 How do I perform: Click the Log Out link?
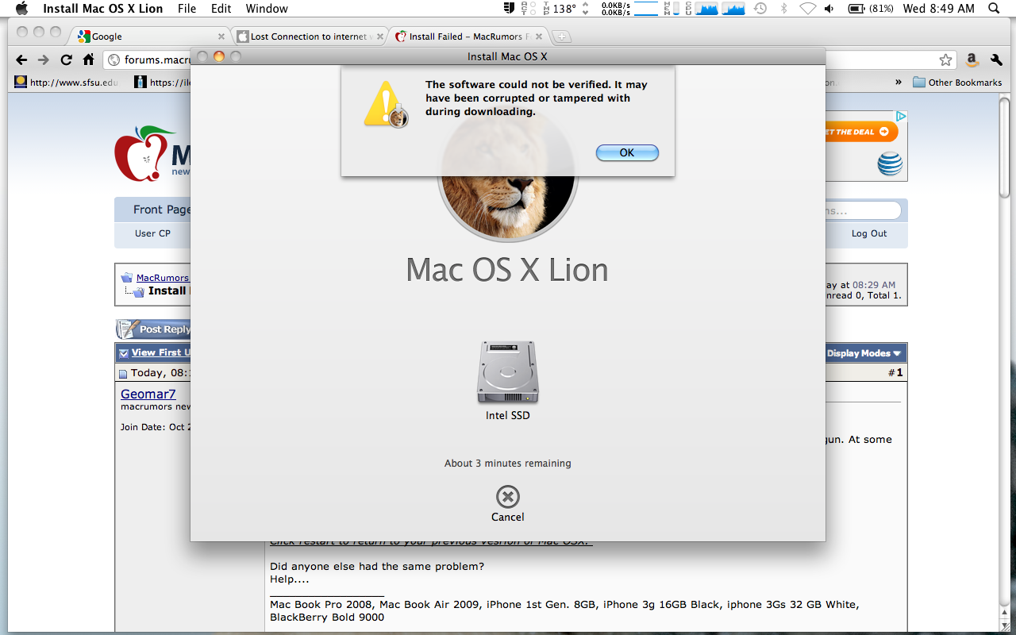869,233
